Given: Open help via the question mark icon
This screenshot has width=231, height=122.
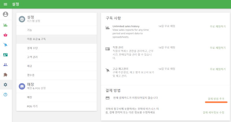Looking at the screenshot, I should coord(5,95).
